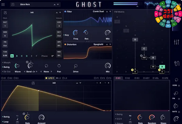Select next preset arrow beside Slick Rick
The width and height of the screenshot is (182, 124).
click(x=58, y=4)
